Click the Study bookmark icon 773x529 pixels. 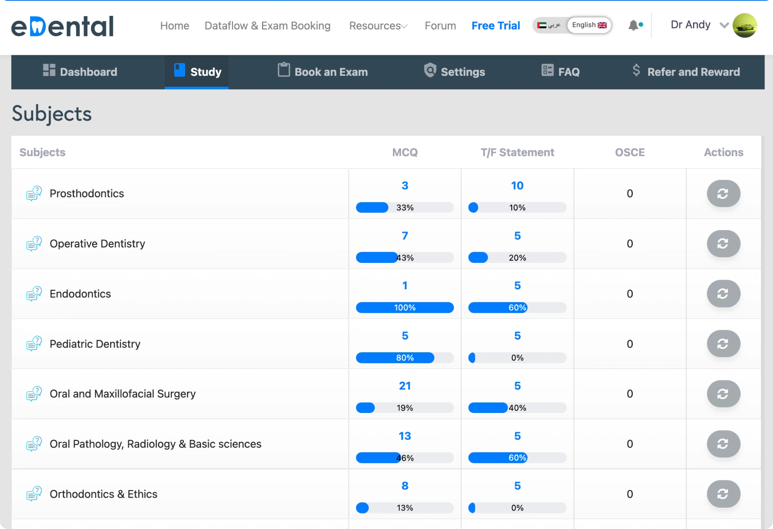click(180, 70)
